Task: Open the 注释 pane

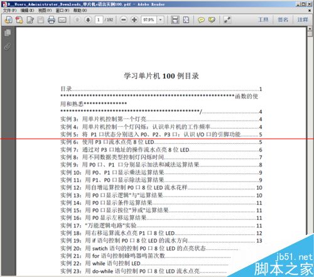Action: [x=303, y=19]
